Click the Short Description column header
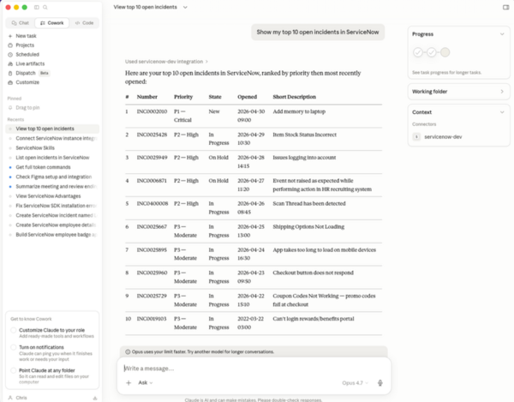Viewport: 514px width, 402px height. click(295, 97)
